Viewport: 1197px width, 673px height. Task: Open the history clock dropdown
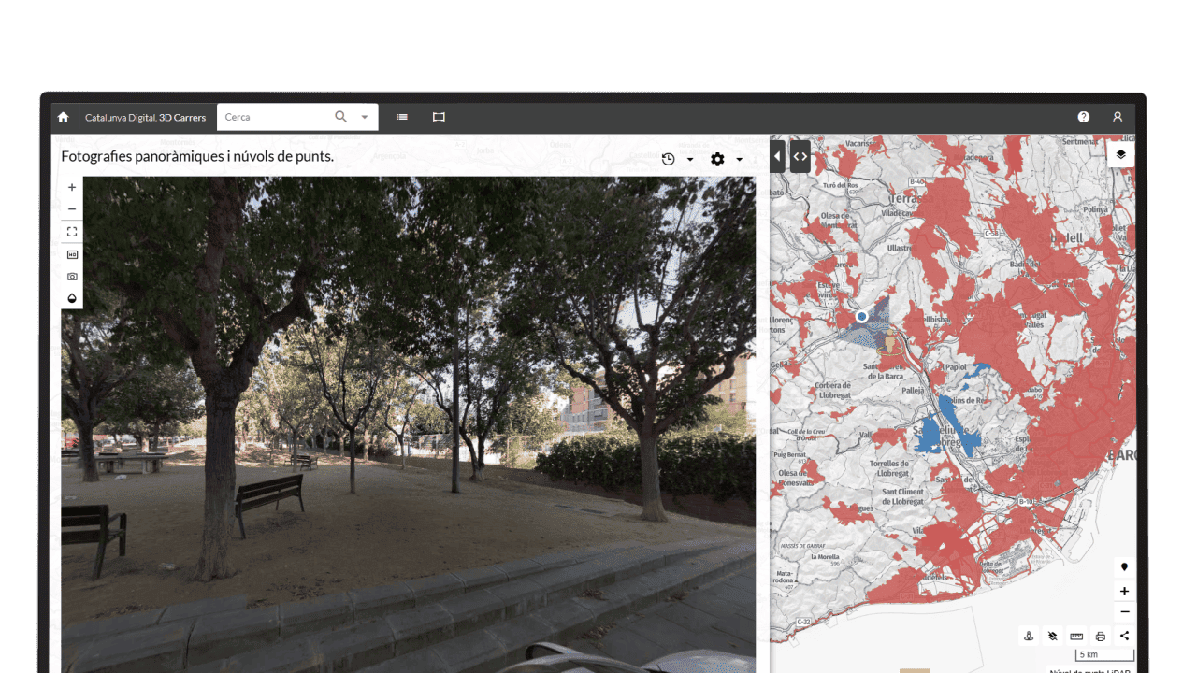(676, 159)
